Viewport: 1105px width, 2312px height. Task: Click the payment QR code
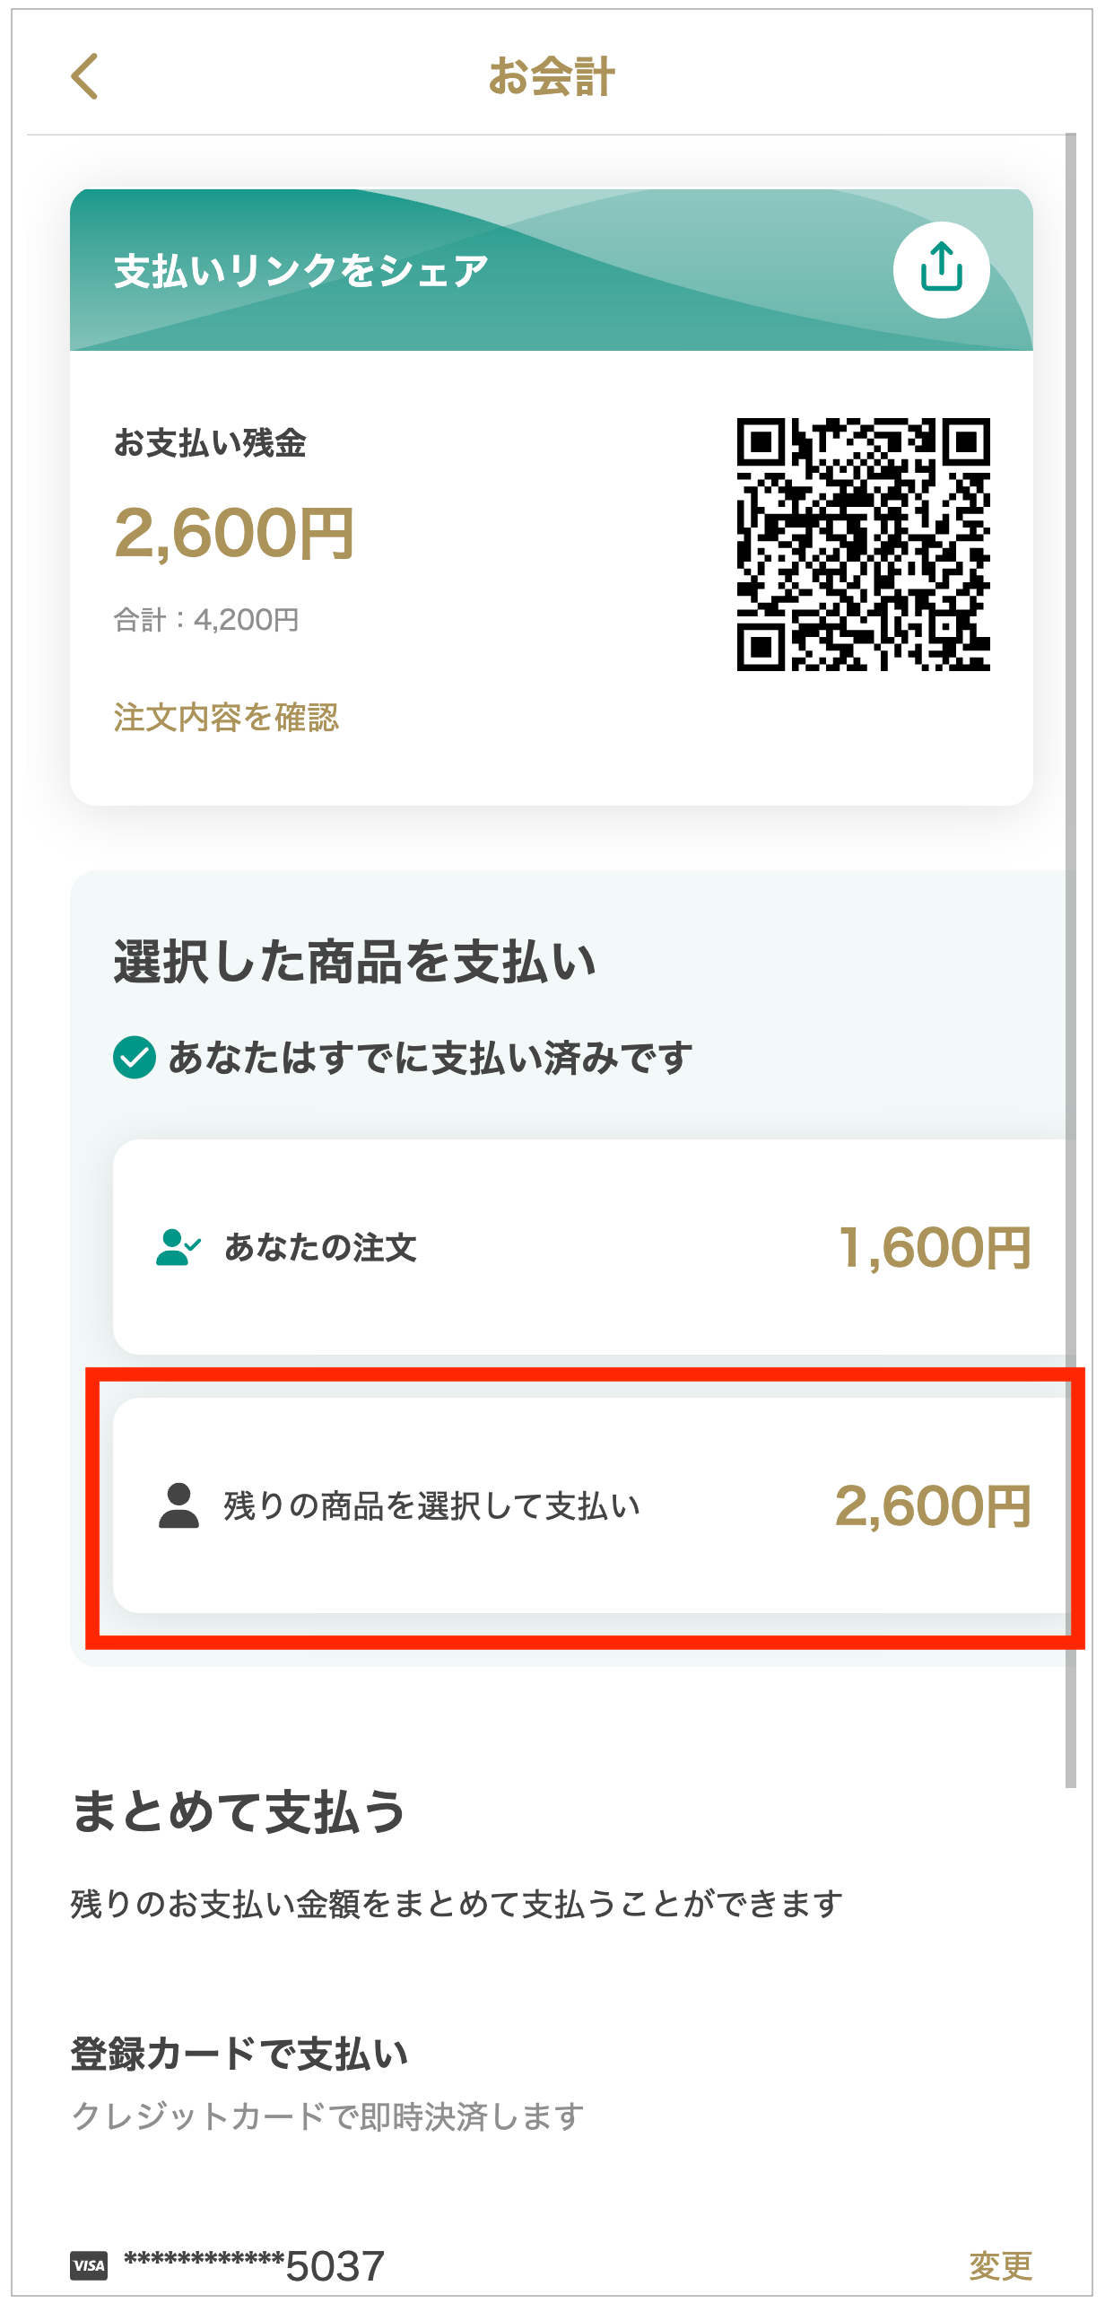(x=863, y=544)
